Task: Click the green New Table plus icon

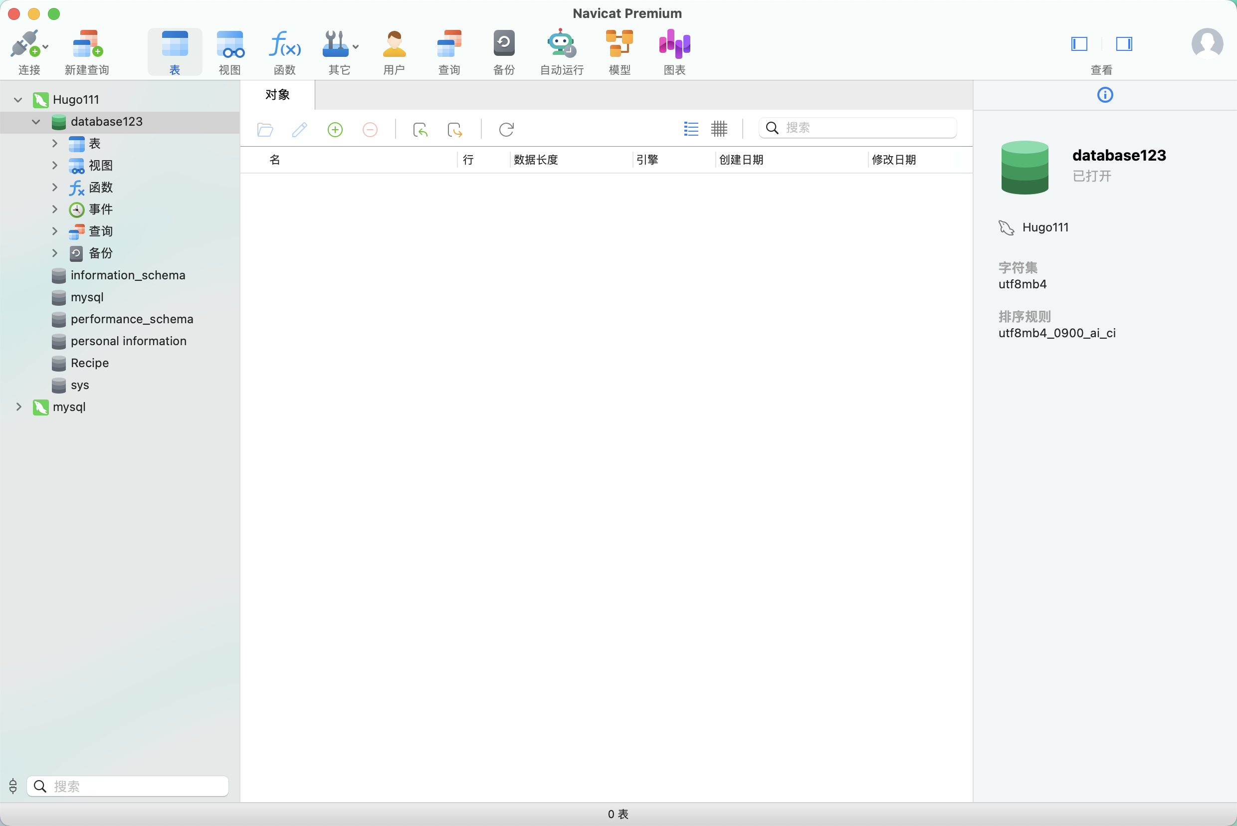Action: click(x=335, y=130)
